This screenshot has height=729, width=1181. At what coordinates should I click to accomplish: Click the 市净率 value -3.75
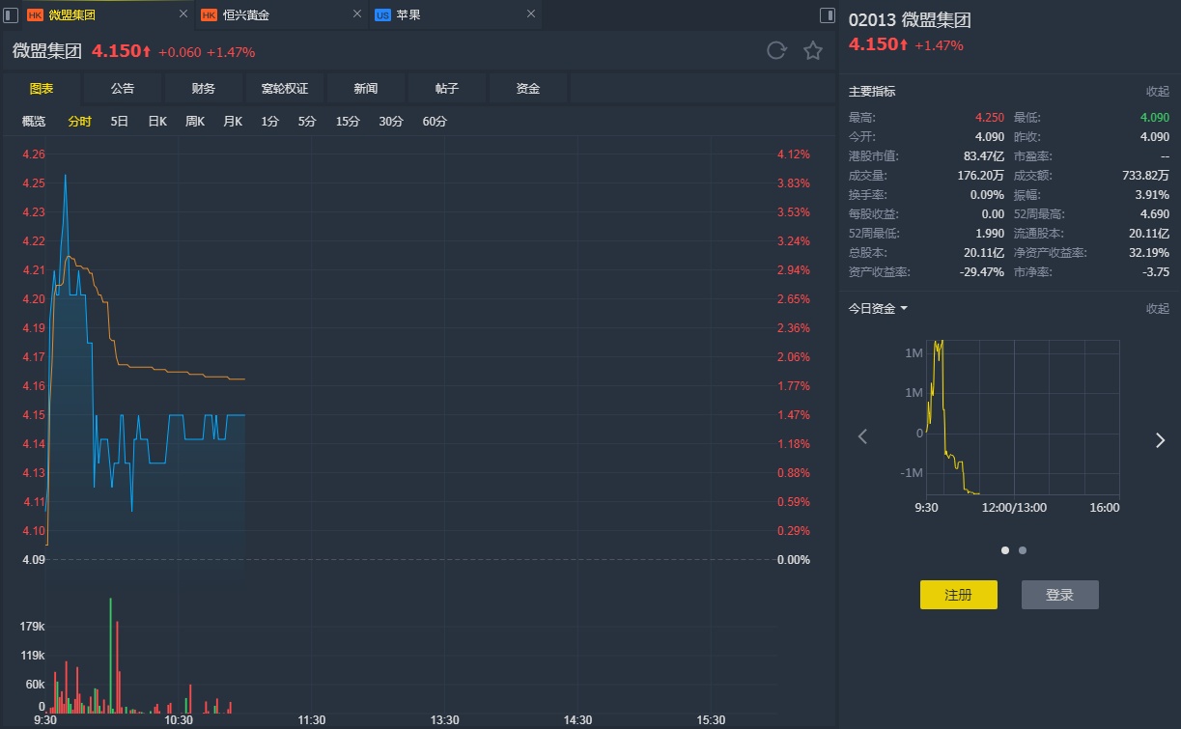point(1156,272)
